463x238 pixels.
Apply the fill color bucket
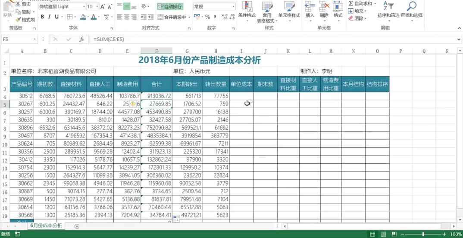click(x=83, y=17)
